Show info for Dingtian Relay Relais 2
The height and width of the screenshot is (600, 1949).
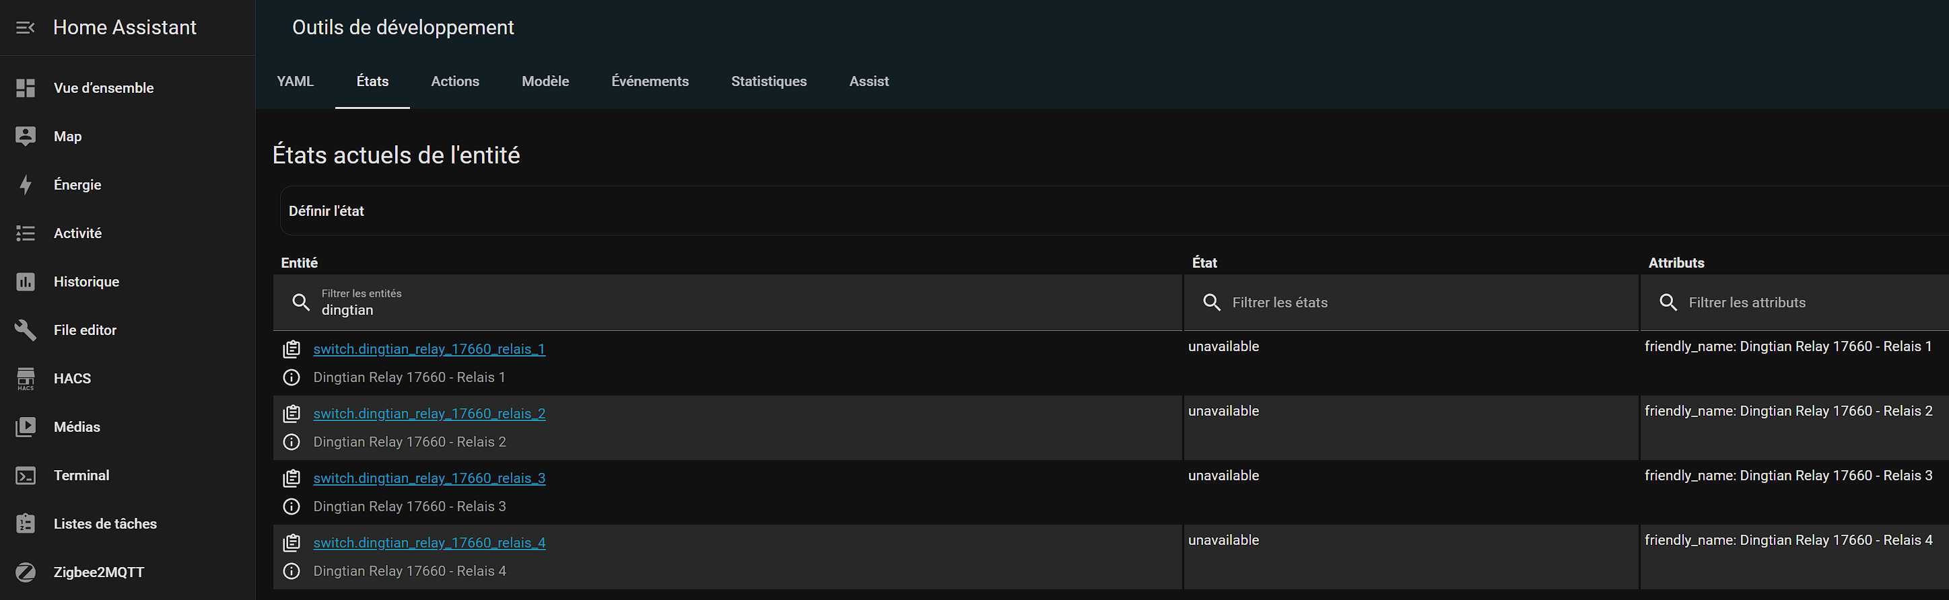[x=292, y=442]
